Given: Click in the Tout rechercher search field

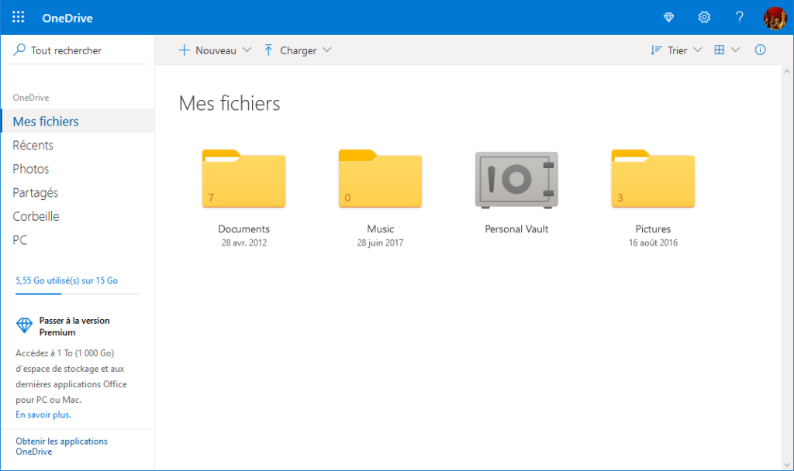Looking at the screenshot, I should click(x=78, y=50).
